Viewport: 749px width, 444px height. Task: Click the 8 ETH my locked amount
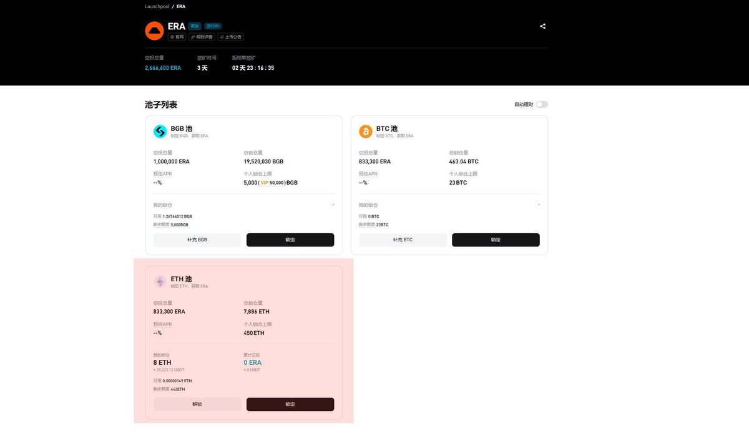pyautogui.click(x=162, y=362)
